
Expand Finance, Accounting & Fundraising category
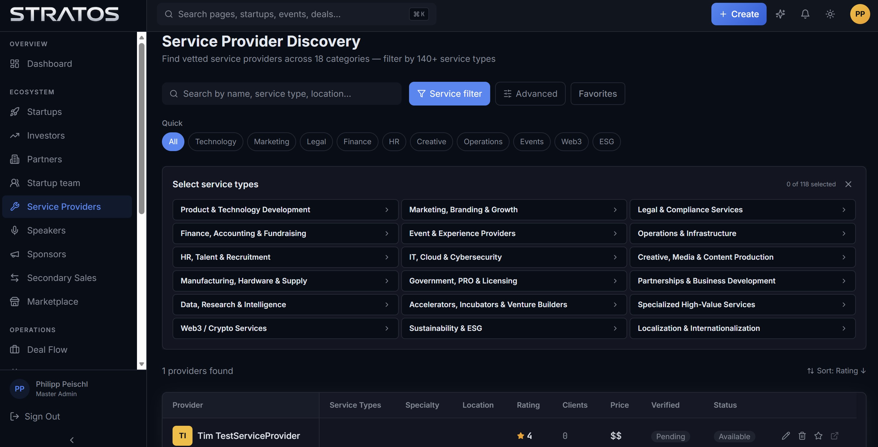click(x=285, y=233)
